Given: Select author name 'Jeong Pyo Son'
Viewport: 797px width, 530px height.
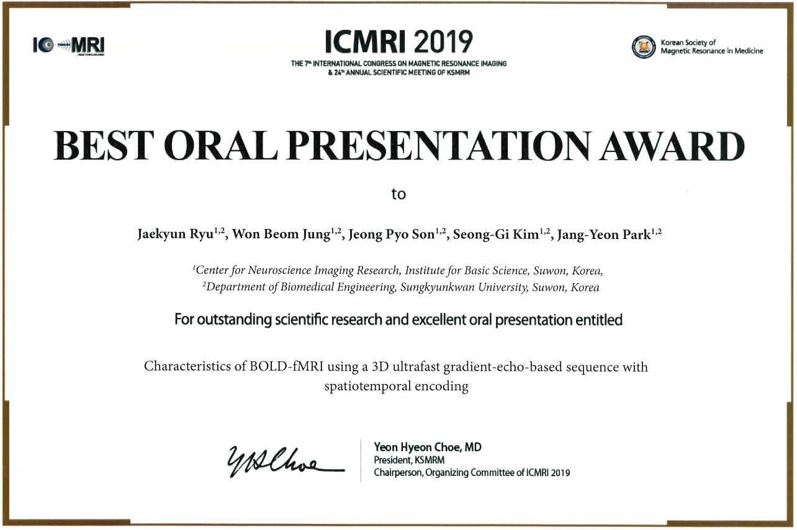Looking at the screenshot, I should point(392,235).
